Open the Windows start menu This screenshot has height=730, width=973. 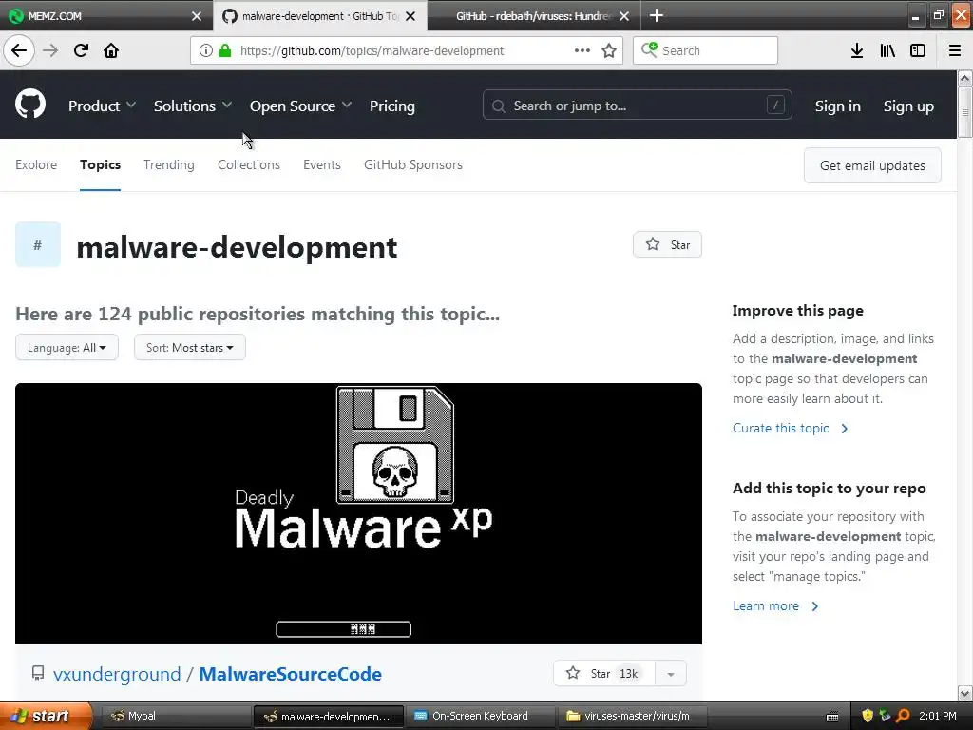pyautogui.click(x=46, y=716)
